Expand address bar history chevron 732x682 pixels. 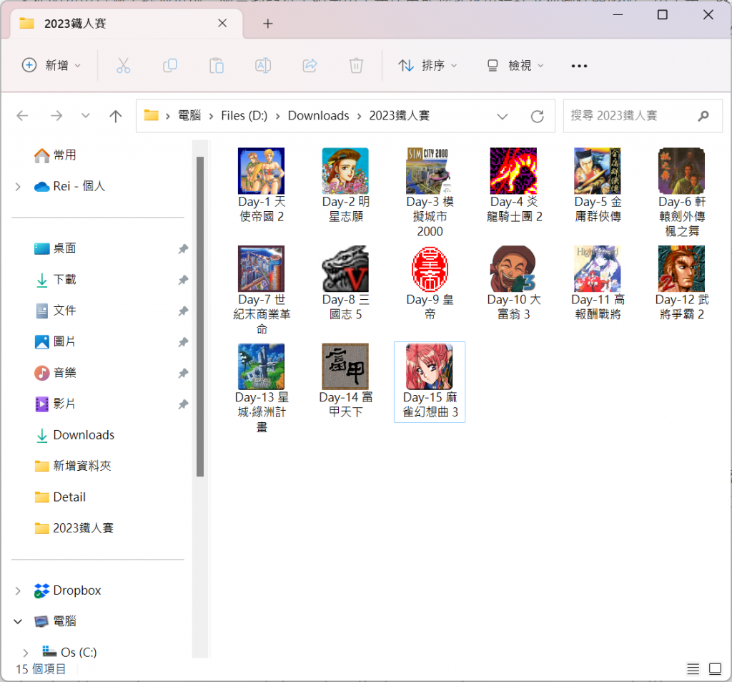pos(503,117)
